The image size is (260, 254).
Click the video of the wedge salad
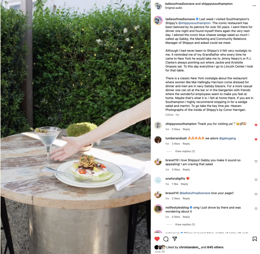click(76, 127)
